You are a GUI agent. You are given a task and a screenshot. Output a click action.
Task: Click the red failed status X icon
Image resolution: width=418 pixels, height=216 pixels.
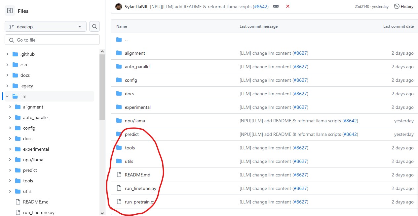pos(288,7)
